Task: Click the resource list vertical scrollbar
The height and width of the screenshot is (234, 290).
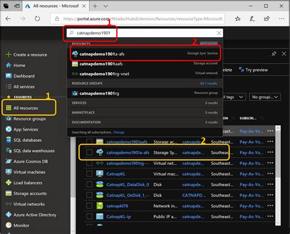Action: click(278, 175)
